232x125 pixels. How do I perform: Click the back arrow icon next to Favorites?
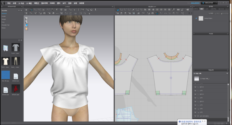coord(21,10)
